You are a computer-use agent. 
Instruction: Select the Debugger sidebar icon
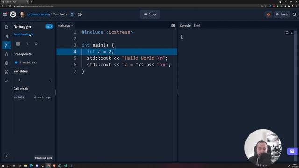pyautogui.click(x=7, y=45)
